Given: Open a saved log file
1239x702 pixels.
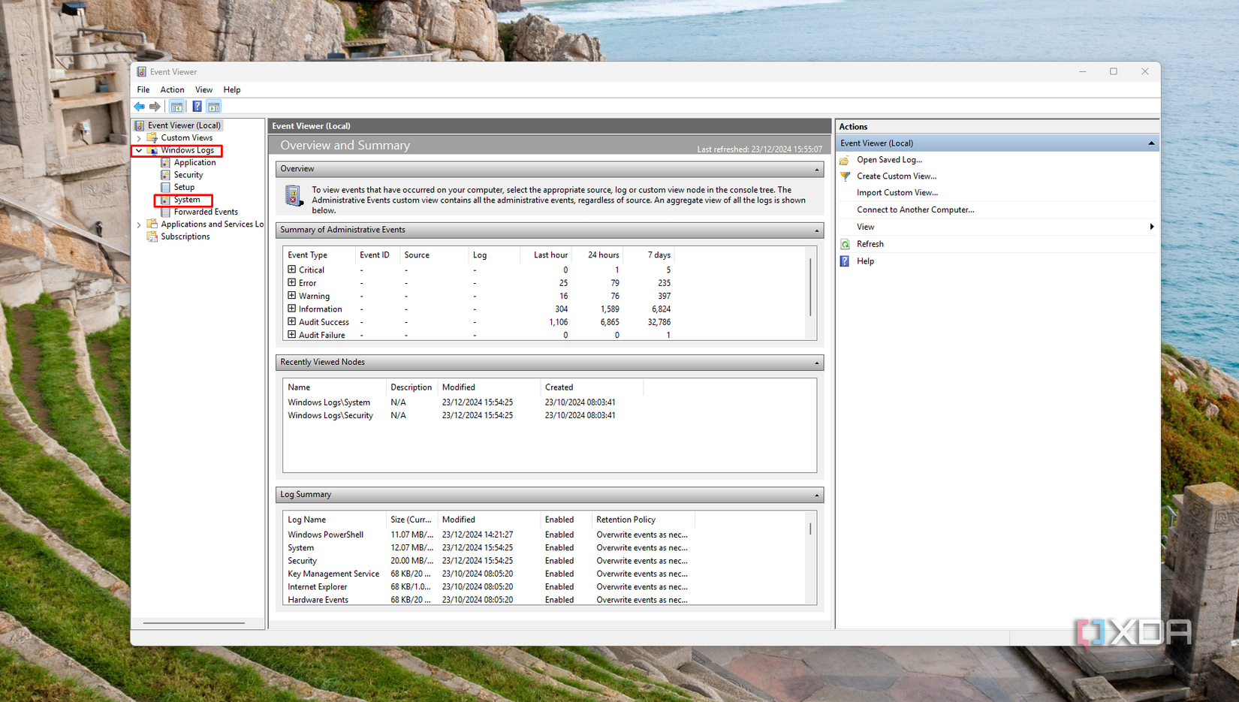Looking at the screenshot, I should (889, 159).
